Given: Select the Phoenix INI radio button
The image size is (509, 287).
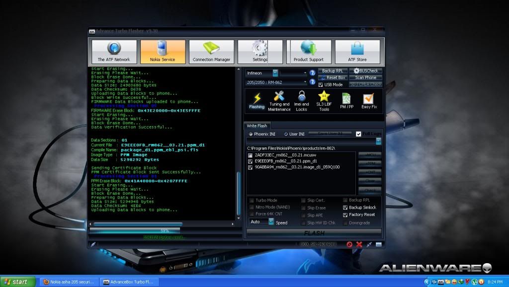Looking at the screenshot, I should tap(250, 134).
